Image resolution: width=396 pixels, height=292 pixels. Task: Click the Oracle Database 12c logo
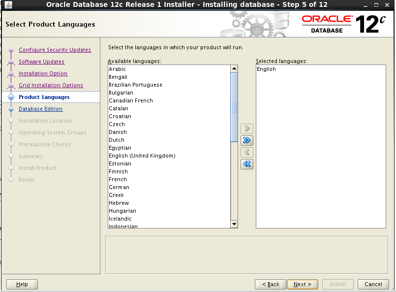pyautogui.click(x=344, y=22)
